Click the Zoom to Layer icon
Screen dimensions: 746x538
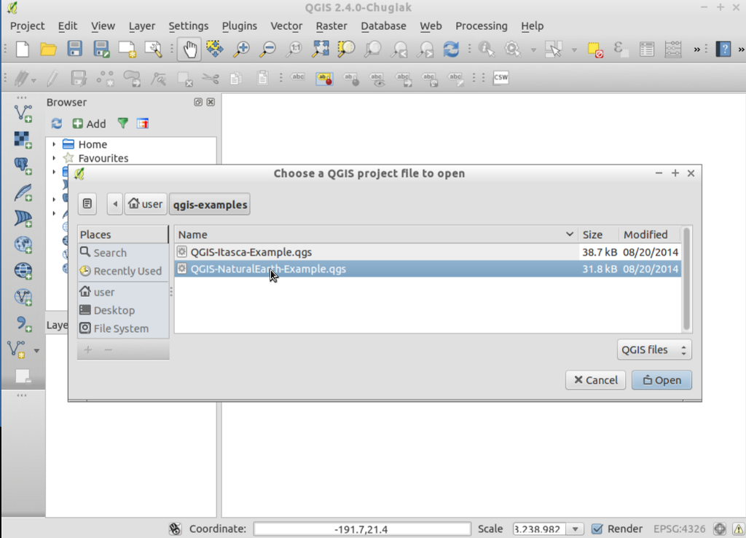373,49
